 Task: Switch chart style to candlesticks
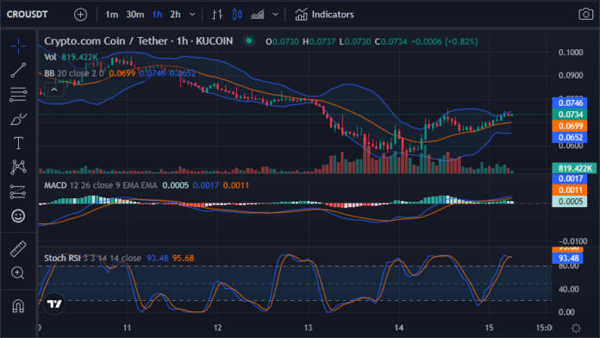[237, 15]
